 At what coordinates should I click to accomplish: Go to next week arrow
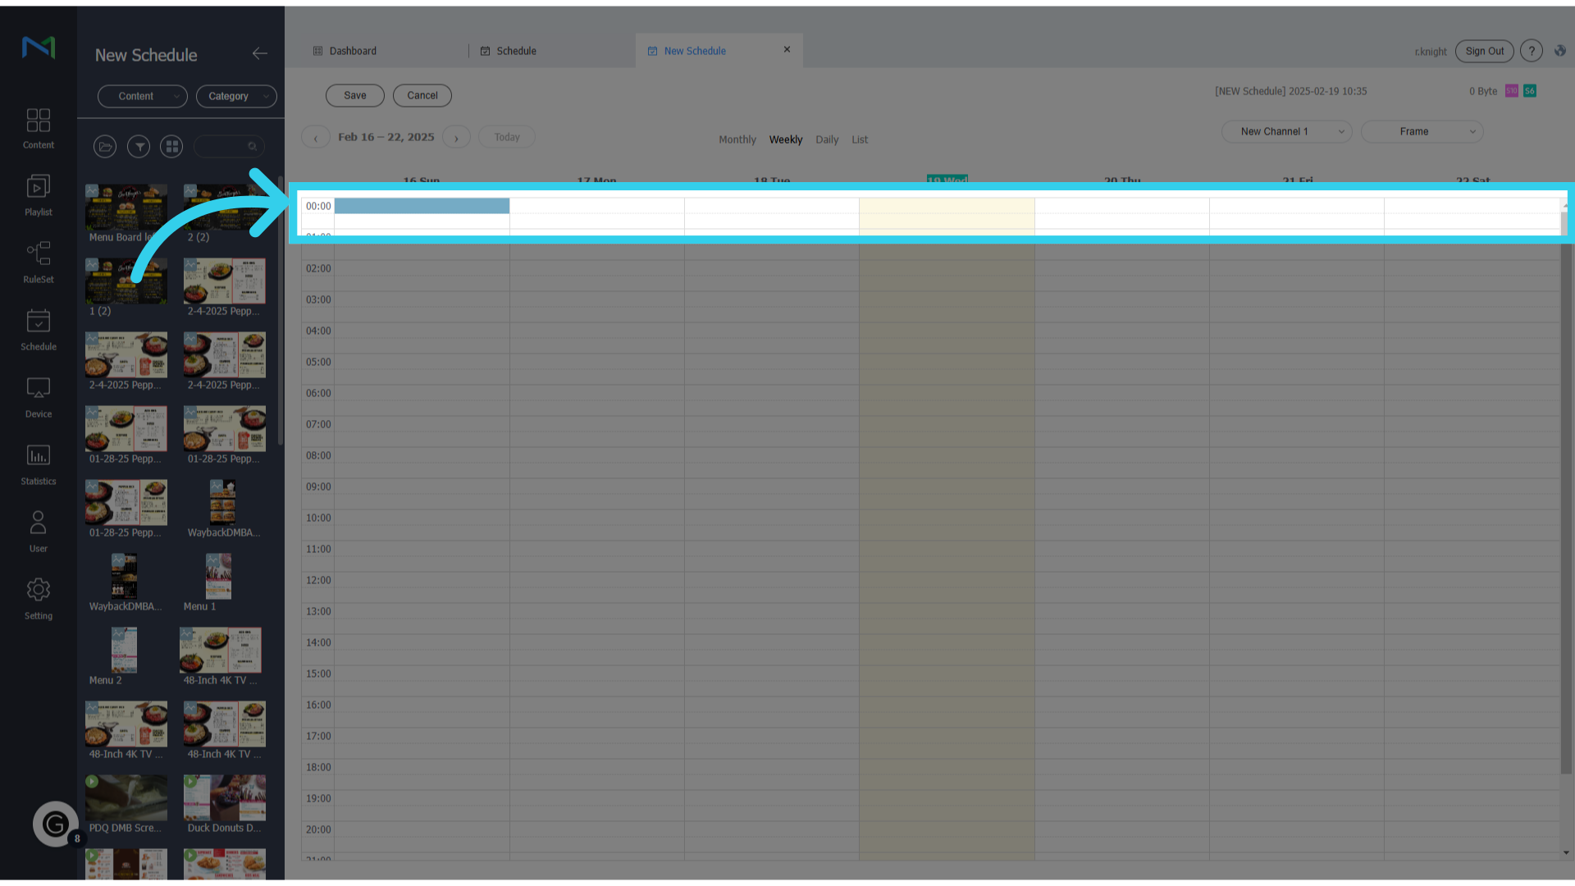456,138
